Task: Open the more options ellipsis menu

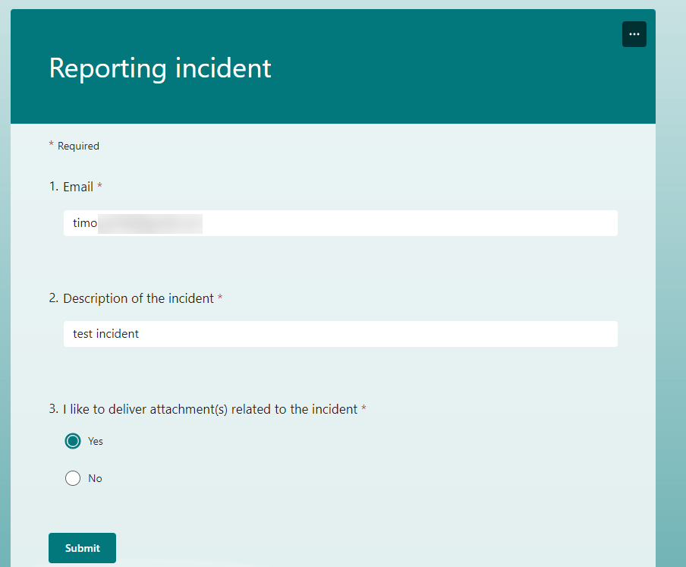Action: tap(634, 34)
